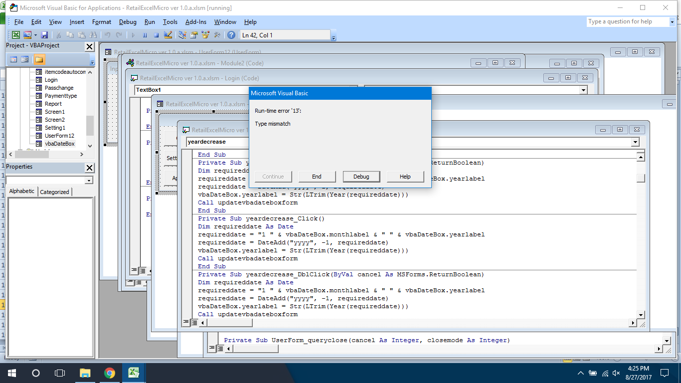Screen dimensions: 681x383
Task: Select vbaDateBox in the project tree
Action: (59, 144)
